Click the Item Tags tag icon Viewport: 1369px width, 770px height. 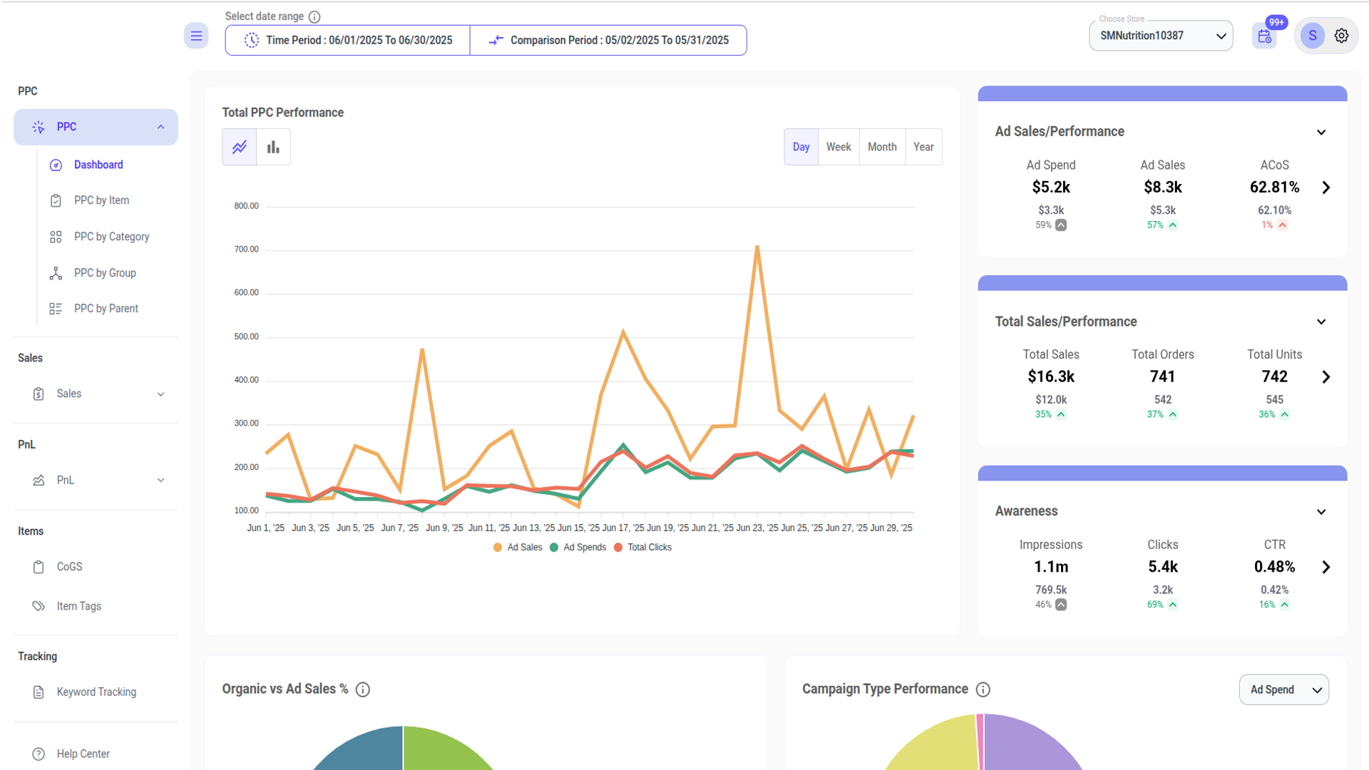point(39,606)
